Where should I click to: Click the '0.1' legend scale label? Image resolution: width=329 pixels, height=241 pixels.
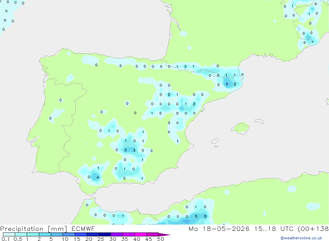click(x=6, y=239)
